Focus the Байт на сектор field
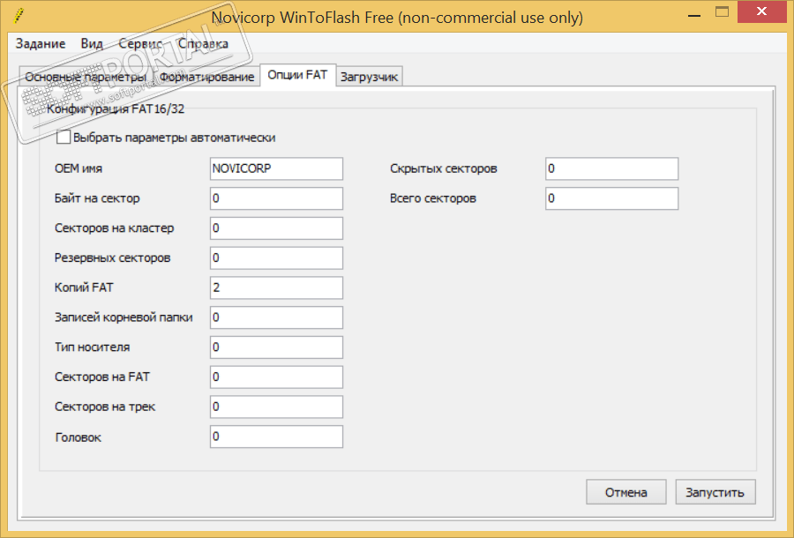 pos(276,198)
